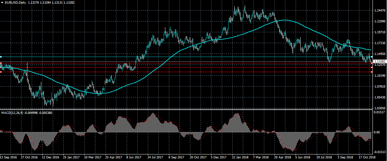Viewport: 387px width, 161px height.
Task: Click price scale value 1.12570
Action: pos(380,65)
